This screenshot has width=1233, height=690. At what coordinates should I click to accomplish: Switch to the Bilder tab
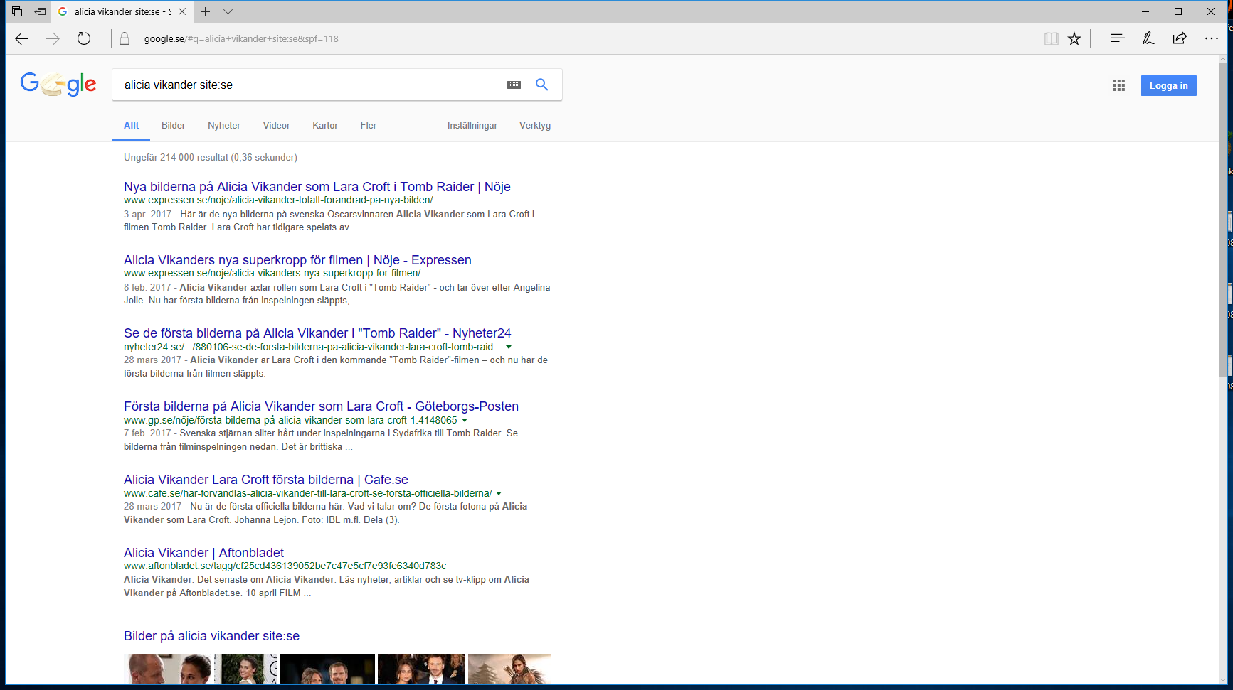[173, 125]
